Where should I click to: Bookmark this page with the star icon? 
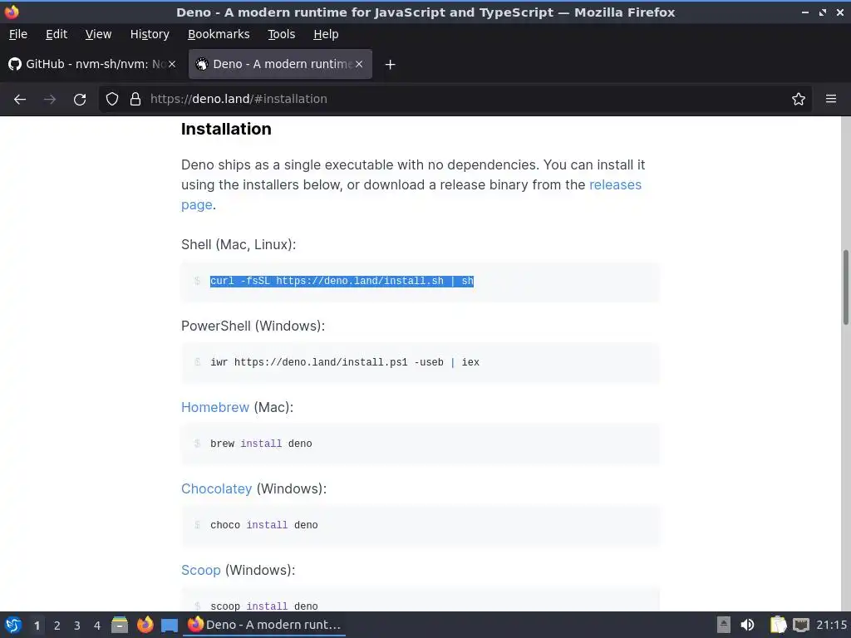click(x=799, y=99)
